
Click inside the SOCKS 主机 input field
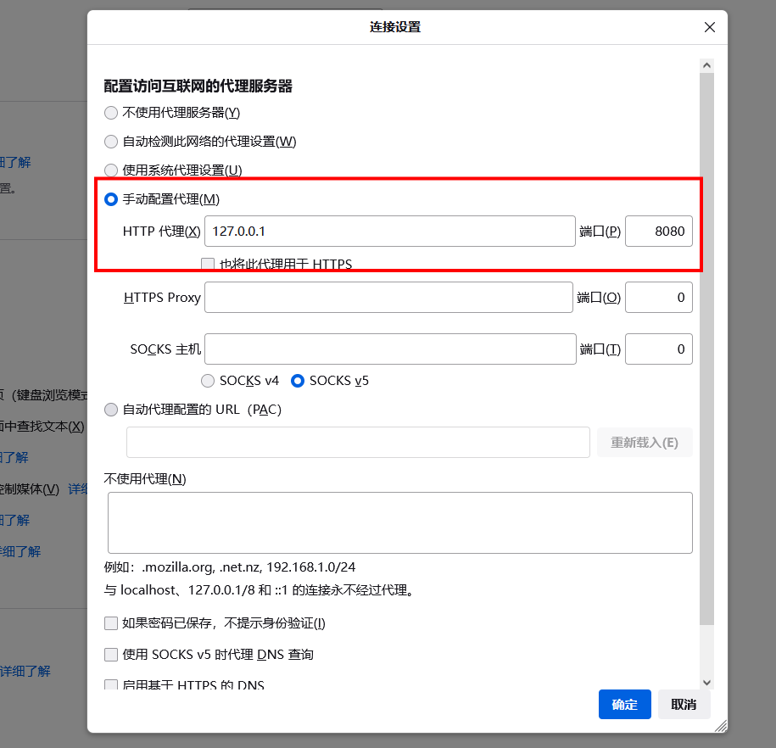(390, 349)
